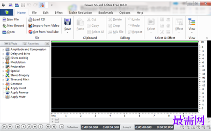
Task: Click the Crop button
Action: click(114, 26)
